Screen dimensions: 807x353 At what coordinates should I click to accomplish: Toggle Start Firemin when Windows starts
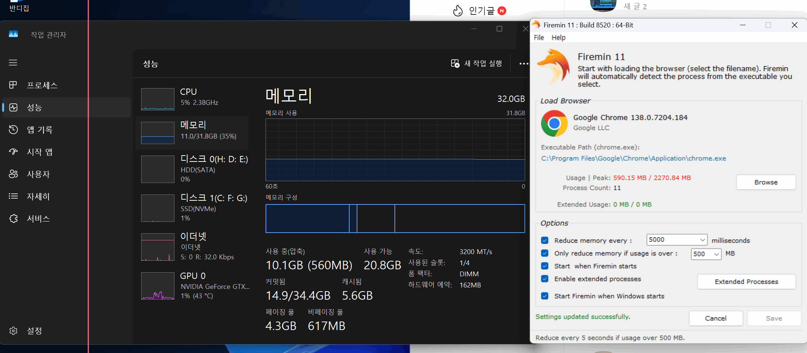(544, 296)
